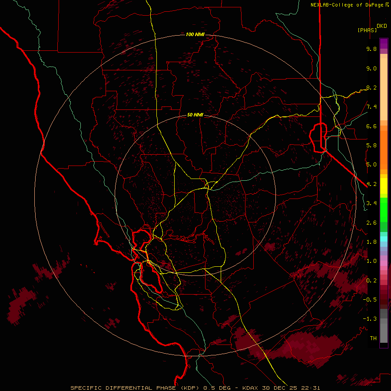Viewport: 391px width, 391px height.
Task: Click the [PHAS] units label
Action: point(367,30)
